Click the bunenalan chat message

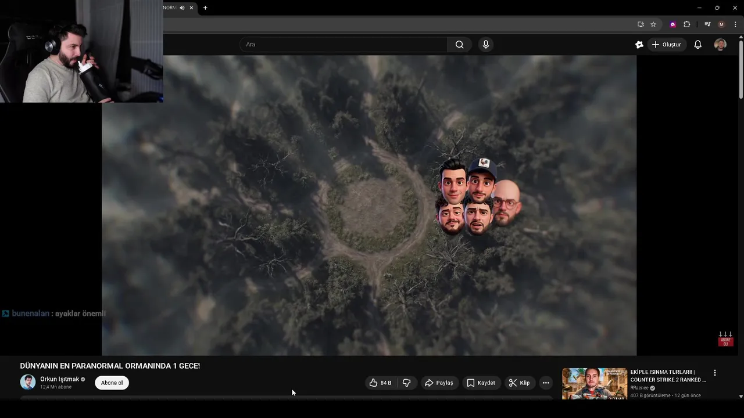53,313
